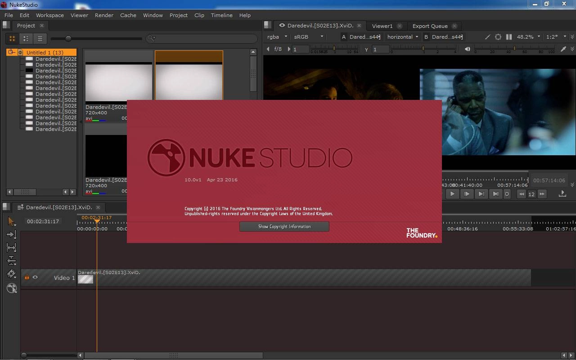Click the in/out marker icon at viewer right

click(x=562, y=193)
